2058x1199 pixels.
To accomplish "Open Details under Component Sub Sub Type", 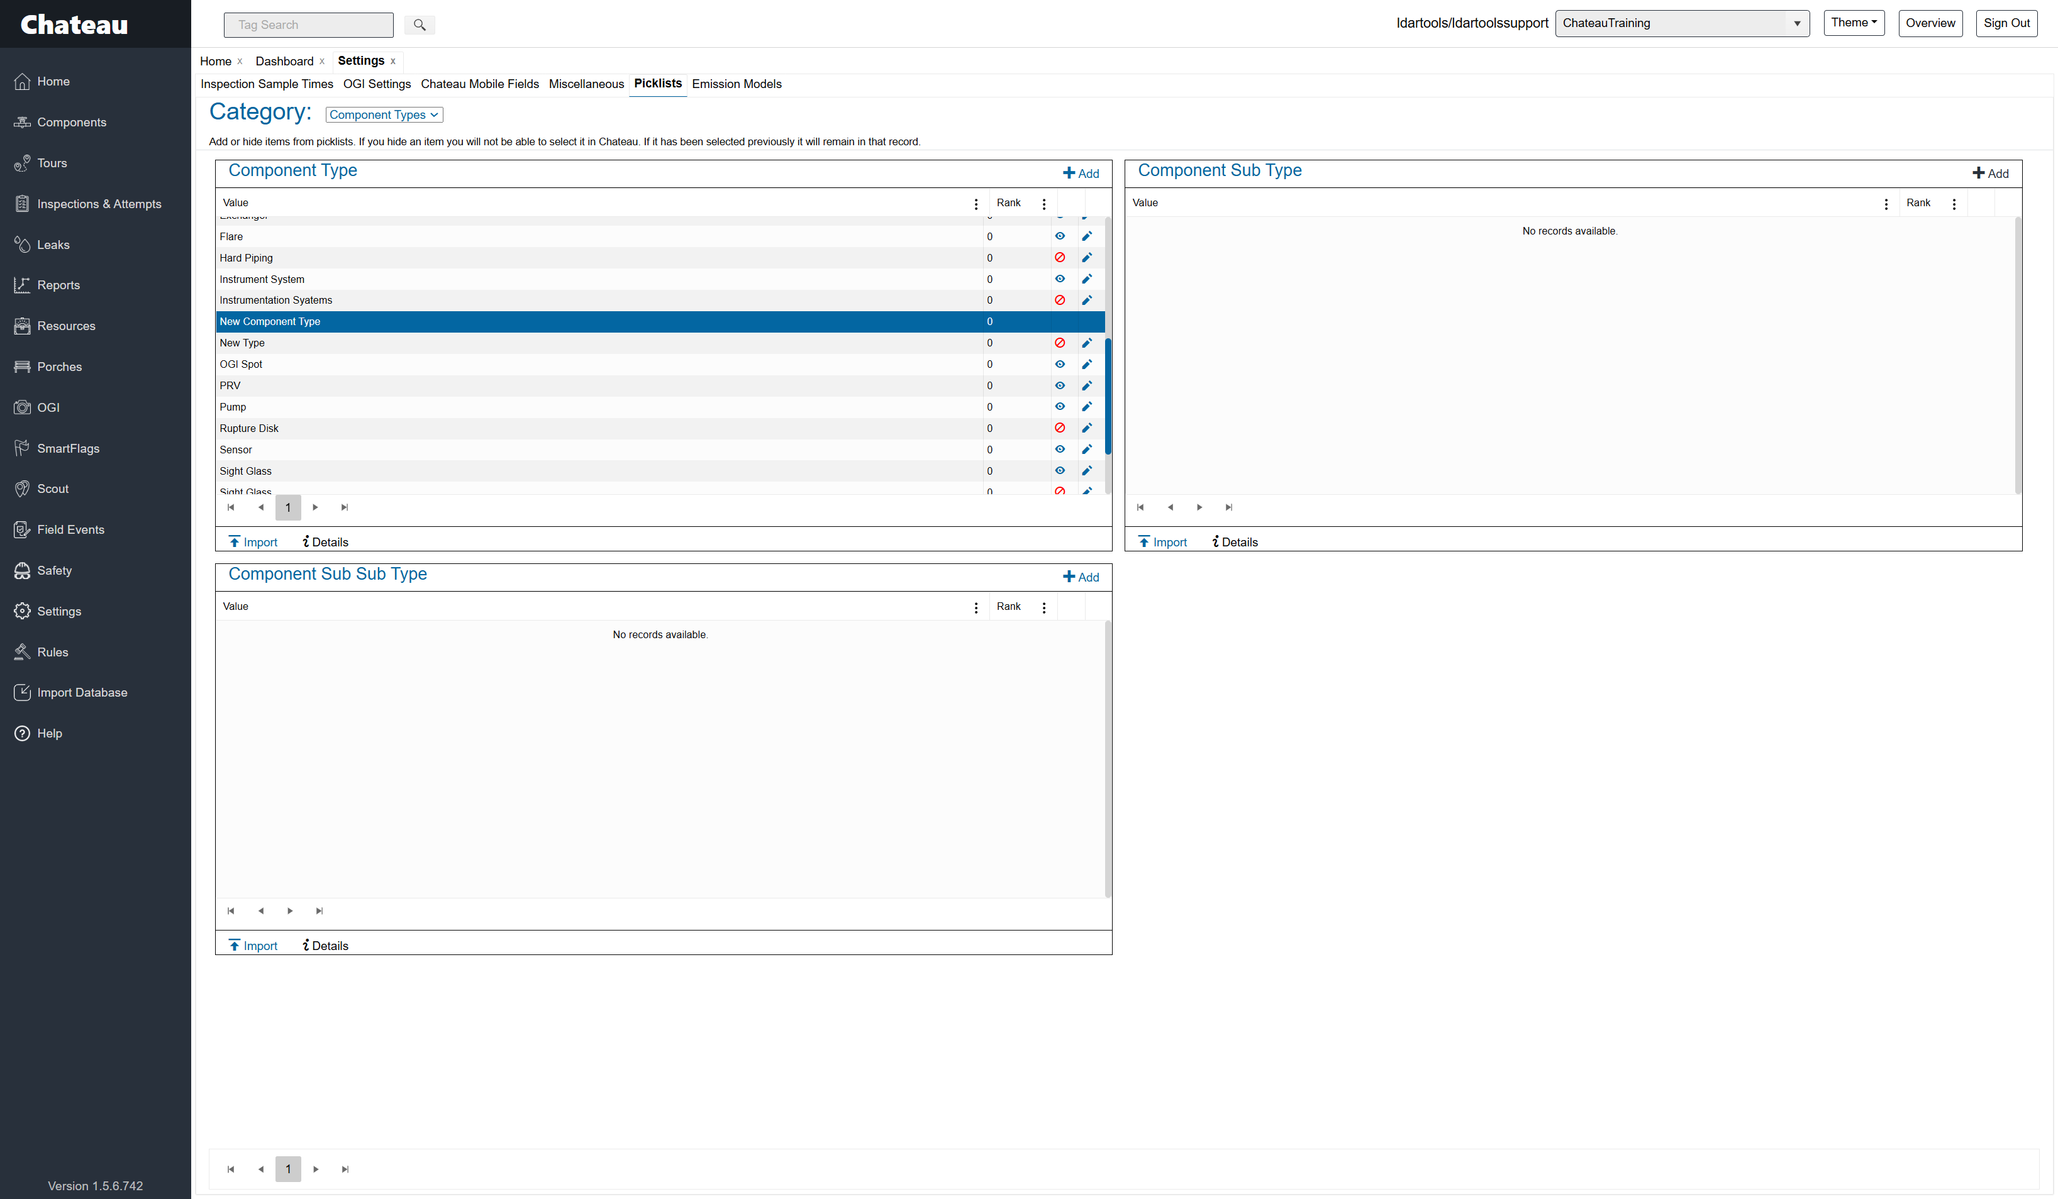I will pos(325,945).
